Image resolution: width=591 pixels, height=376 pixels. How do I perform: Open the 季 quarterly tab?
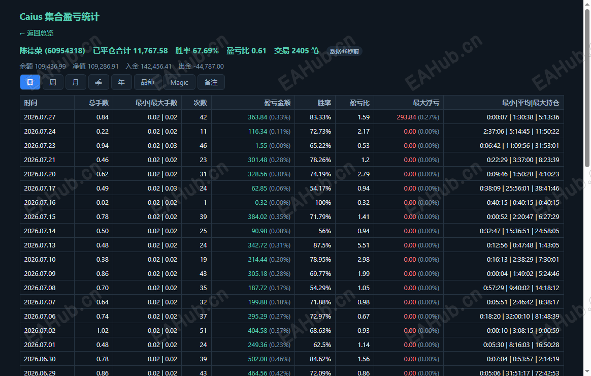click(x=98, y=82)
